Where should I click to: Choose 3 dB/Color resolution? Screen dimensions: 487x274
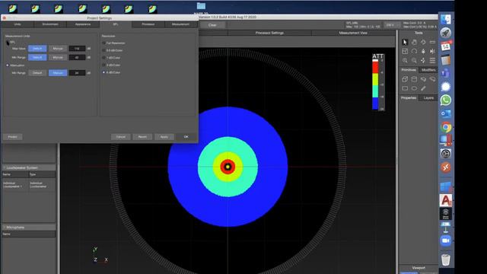pos(103,65)
